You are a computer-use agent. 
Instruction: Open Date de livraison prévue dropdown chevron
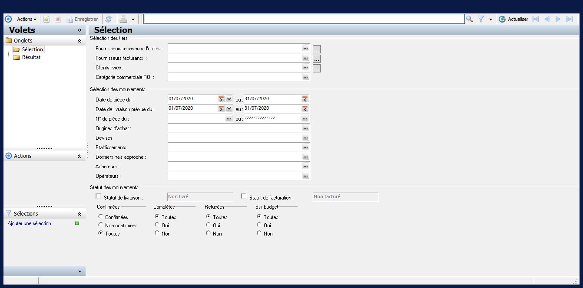(x=229, y=108)
